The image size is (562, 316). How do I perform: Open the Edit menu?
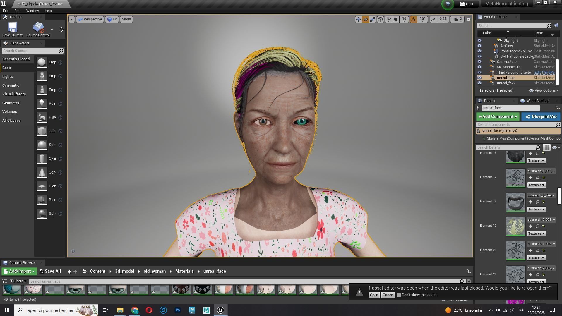click(17, 11)
